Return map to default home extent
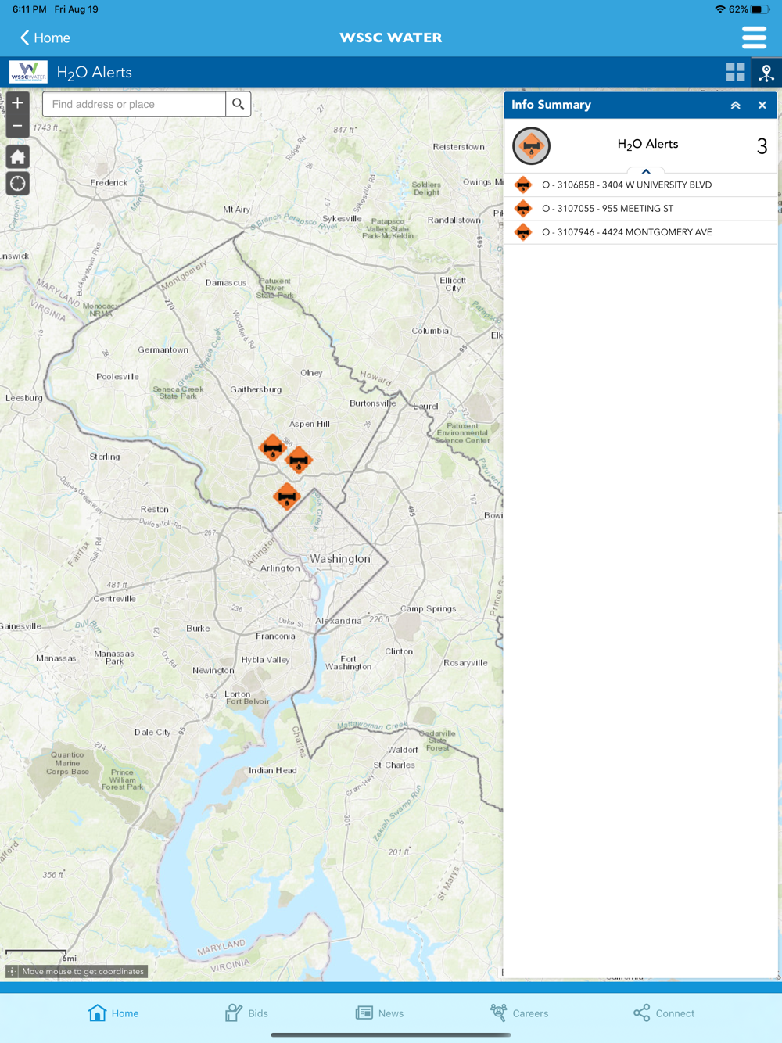This screenshot has width=782, height=1043. 17,156
